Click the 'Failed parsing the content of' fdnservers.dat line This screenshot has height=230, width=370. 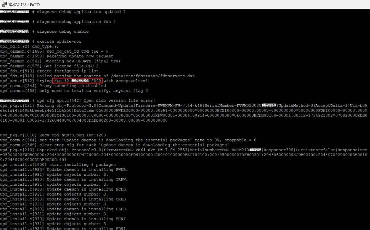click(97, 76)
